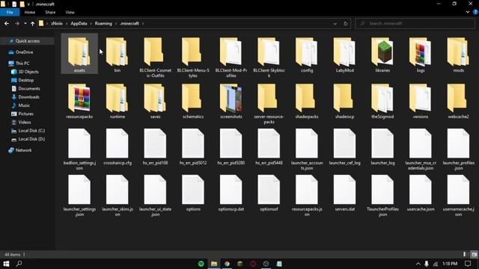Expand the ribbon with the chevron
The height and width of the screenshot is (269, 479).
[x=468, y=12]
